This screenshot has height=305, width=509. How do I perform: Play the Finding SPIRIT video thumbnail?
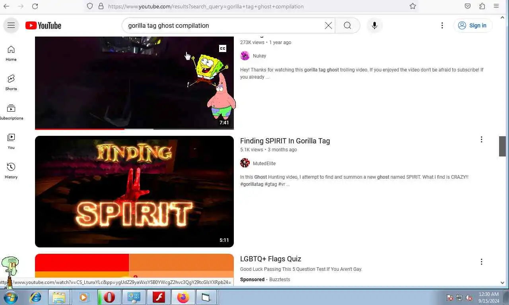(134, 191)
